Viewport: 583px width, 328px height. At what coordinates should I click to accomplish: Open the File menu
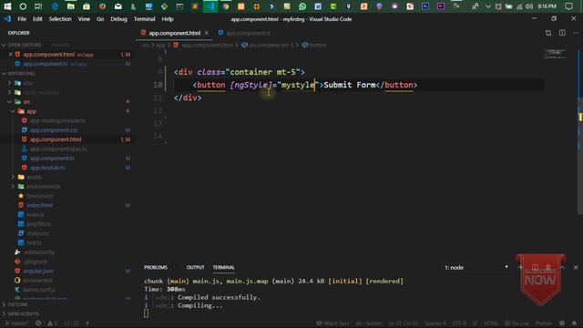(22, 19)
